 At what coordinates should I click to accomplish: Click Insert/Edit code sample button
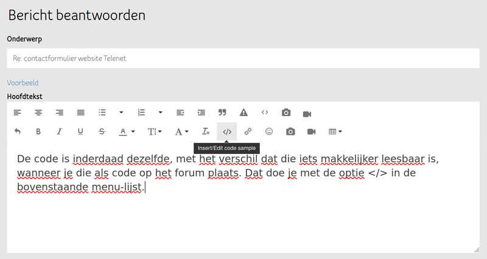click(227, 132)
